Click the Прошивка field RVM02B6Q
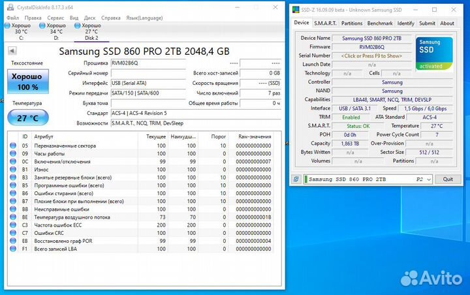This screenshot has height=295, width=470. pos(148,63)
